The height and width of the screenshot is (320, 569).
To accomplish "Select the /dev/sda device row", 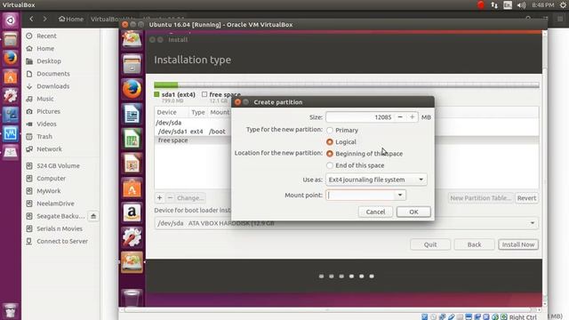I will click(x=193, y=123).
